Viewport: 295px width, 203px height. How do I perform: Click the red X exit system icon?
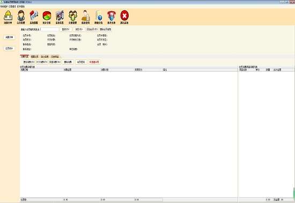[x=124, y=17]
